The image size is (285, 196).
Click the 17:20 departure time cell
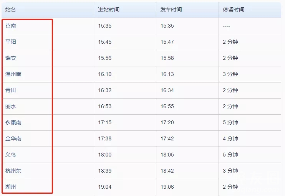click(167, 122)
